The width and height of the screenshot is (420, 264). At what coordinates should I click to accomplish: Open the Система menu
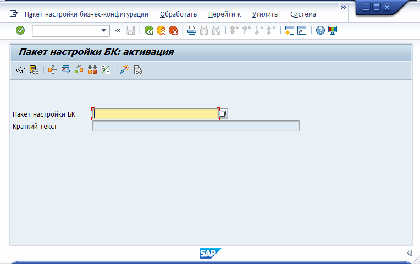[x=303, y=14]
